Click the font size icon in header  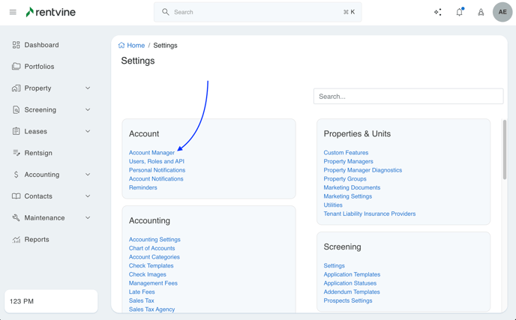[481, 12]
